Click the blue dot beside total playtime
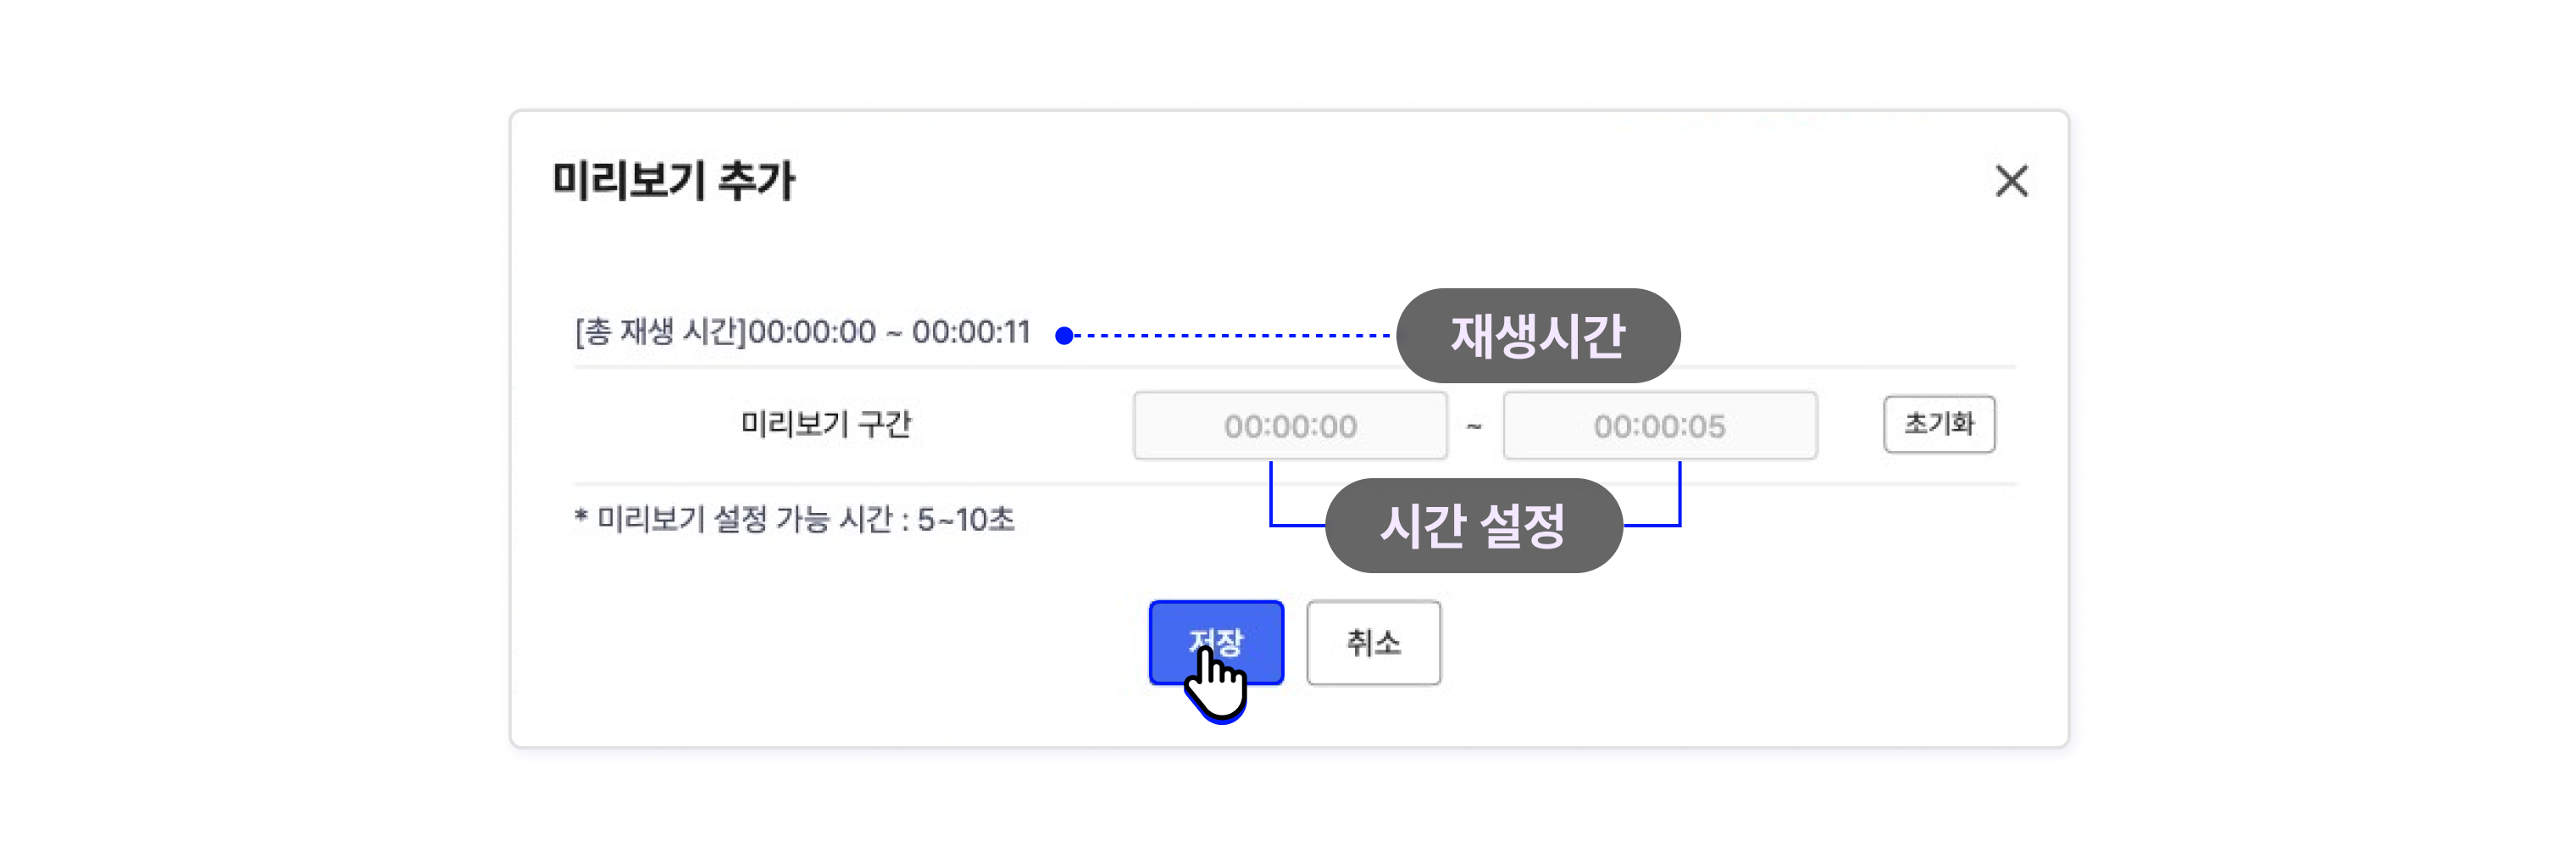Screen dimensions: 2576x858 (1064, 336)
